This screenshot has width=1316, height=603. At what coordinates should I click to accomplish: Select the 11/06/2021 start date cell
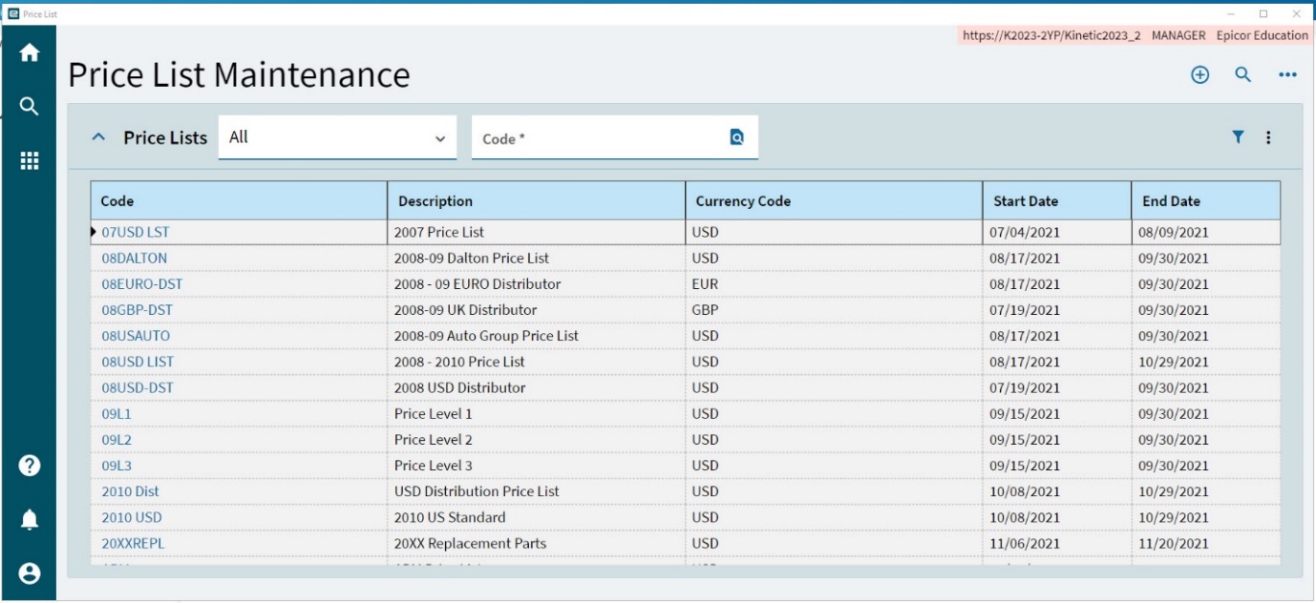(x=1057, y=543)
